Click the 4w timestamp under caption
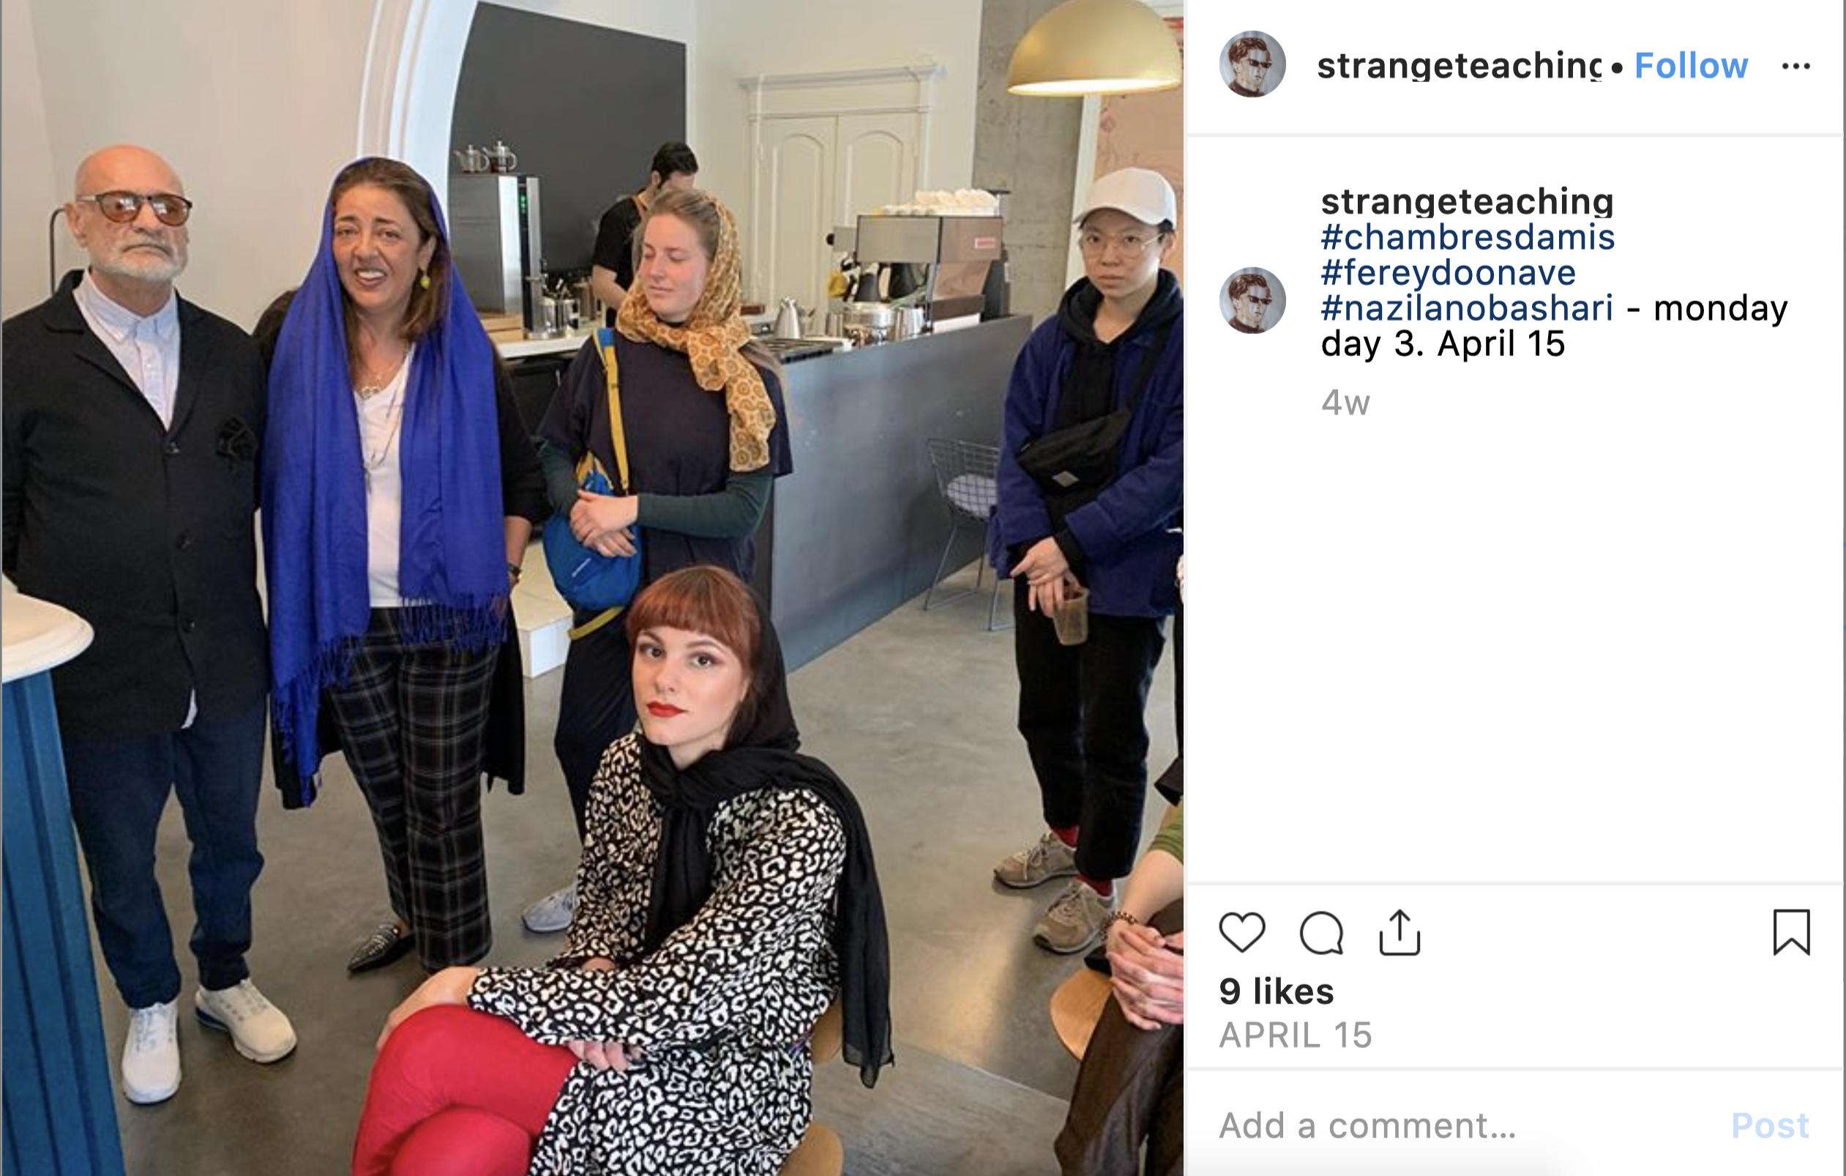Screen dimensions: 1846x1176 (x=1345, y=403)
